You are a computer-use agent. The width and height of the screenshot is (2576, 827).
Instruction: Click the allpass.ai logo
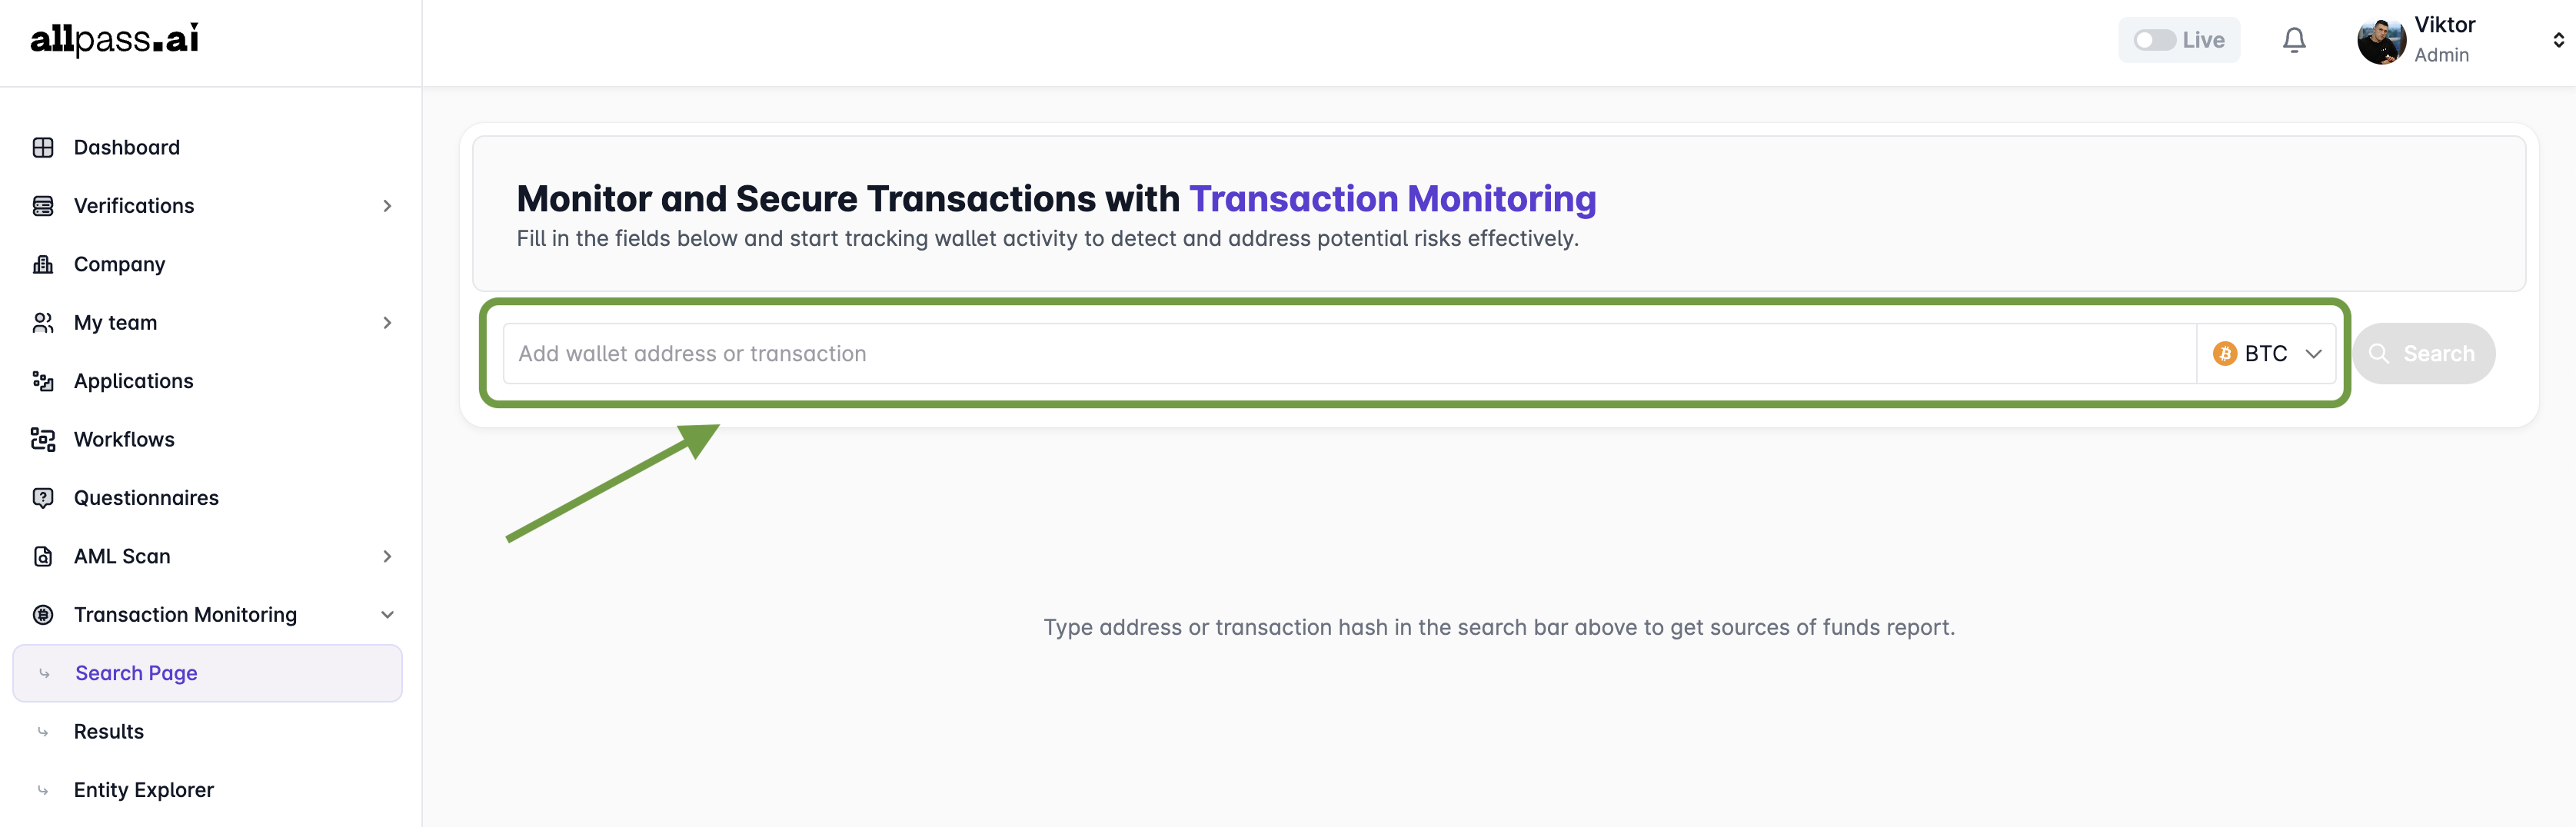coord(115,40)
